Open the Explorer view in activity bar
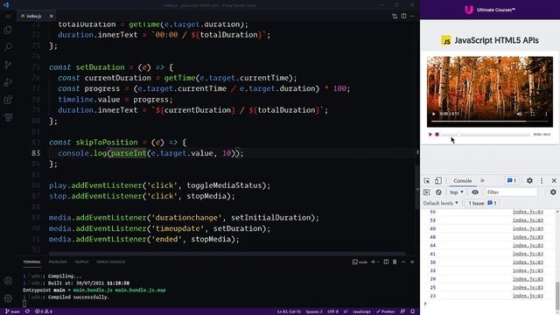560x315 pixels. pyautogui.click(x=8, y=30)
